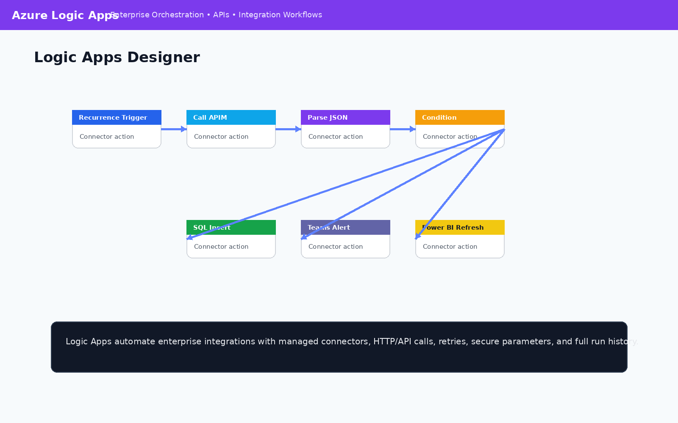Open the Power BI Refresh action
This screenshot has height=423, width=678.
click(x=460, y=239)
